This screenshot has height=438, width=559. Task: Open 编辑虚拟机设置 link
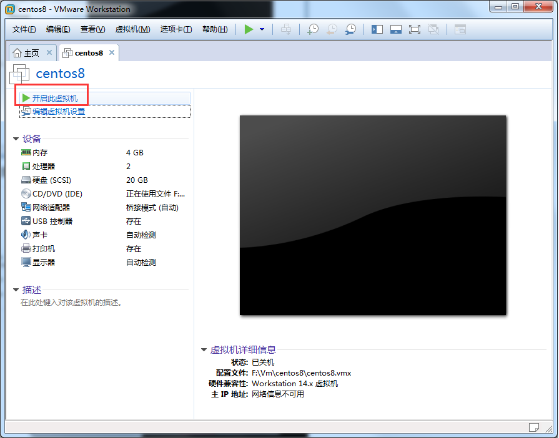coord(58,112)
